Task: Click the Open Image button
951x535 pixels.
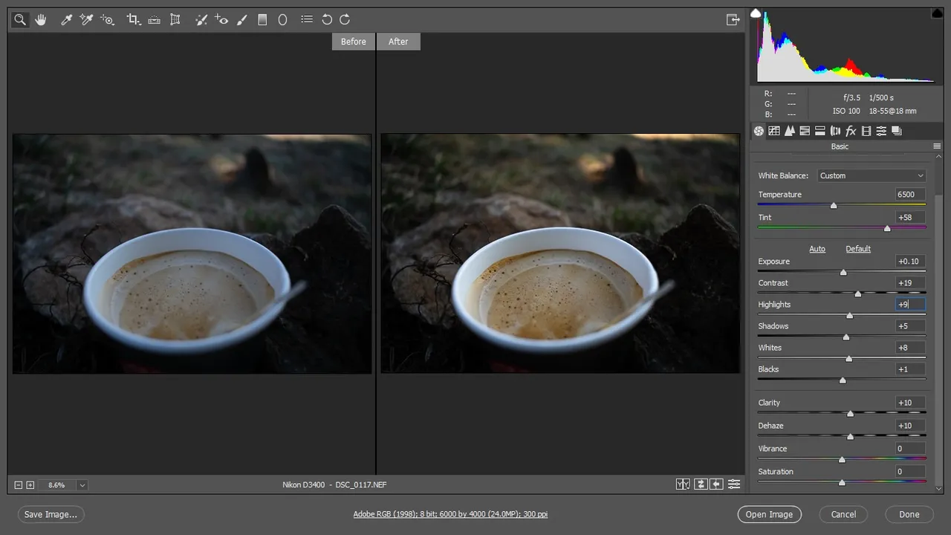Action: (x=770, y=514)
